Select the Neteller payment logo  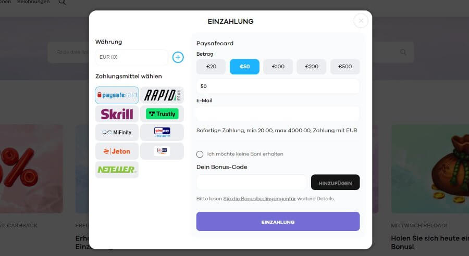coord(117,170)
